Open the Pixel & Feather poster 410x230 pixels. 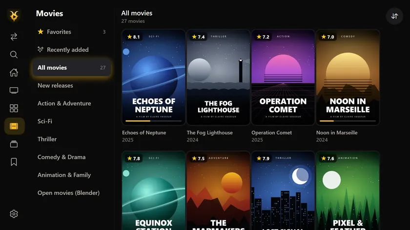point(348,191)
